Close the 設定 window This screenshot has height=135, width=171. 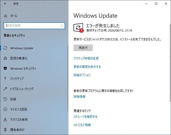166,3
